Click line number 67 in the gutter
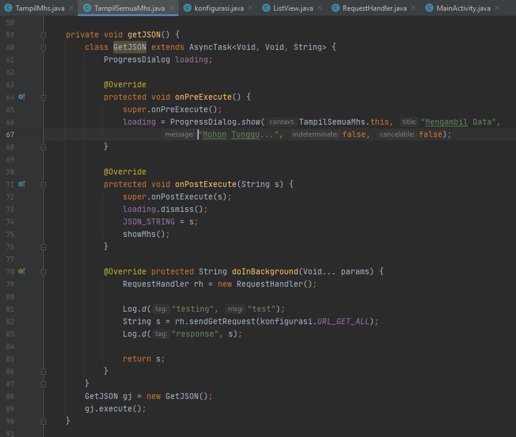The image size is (516, 437). click(x=10, y=134)
